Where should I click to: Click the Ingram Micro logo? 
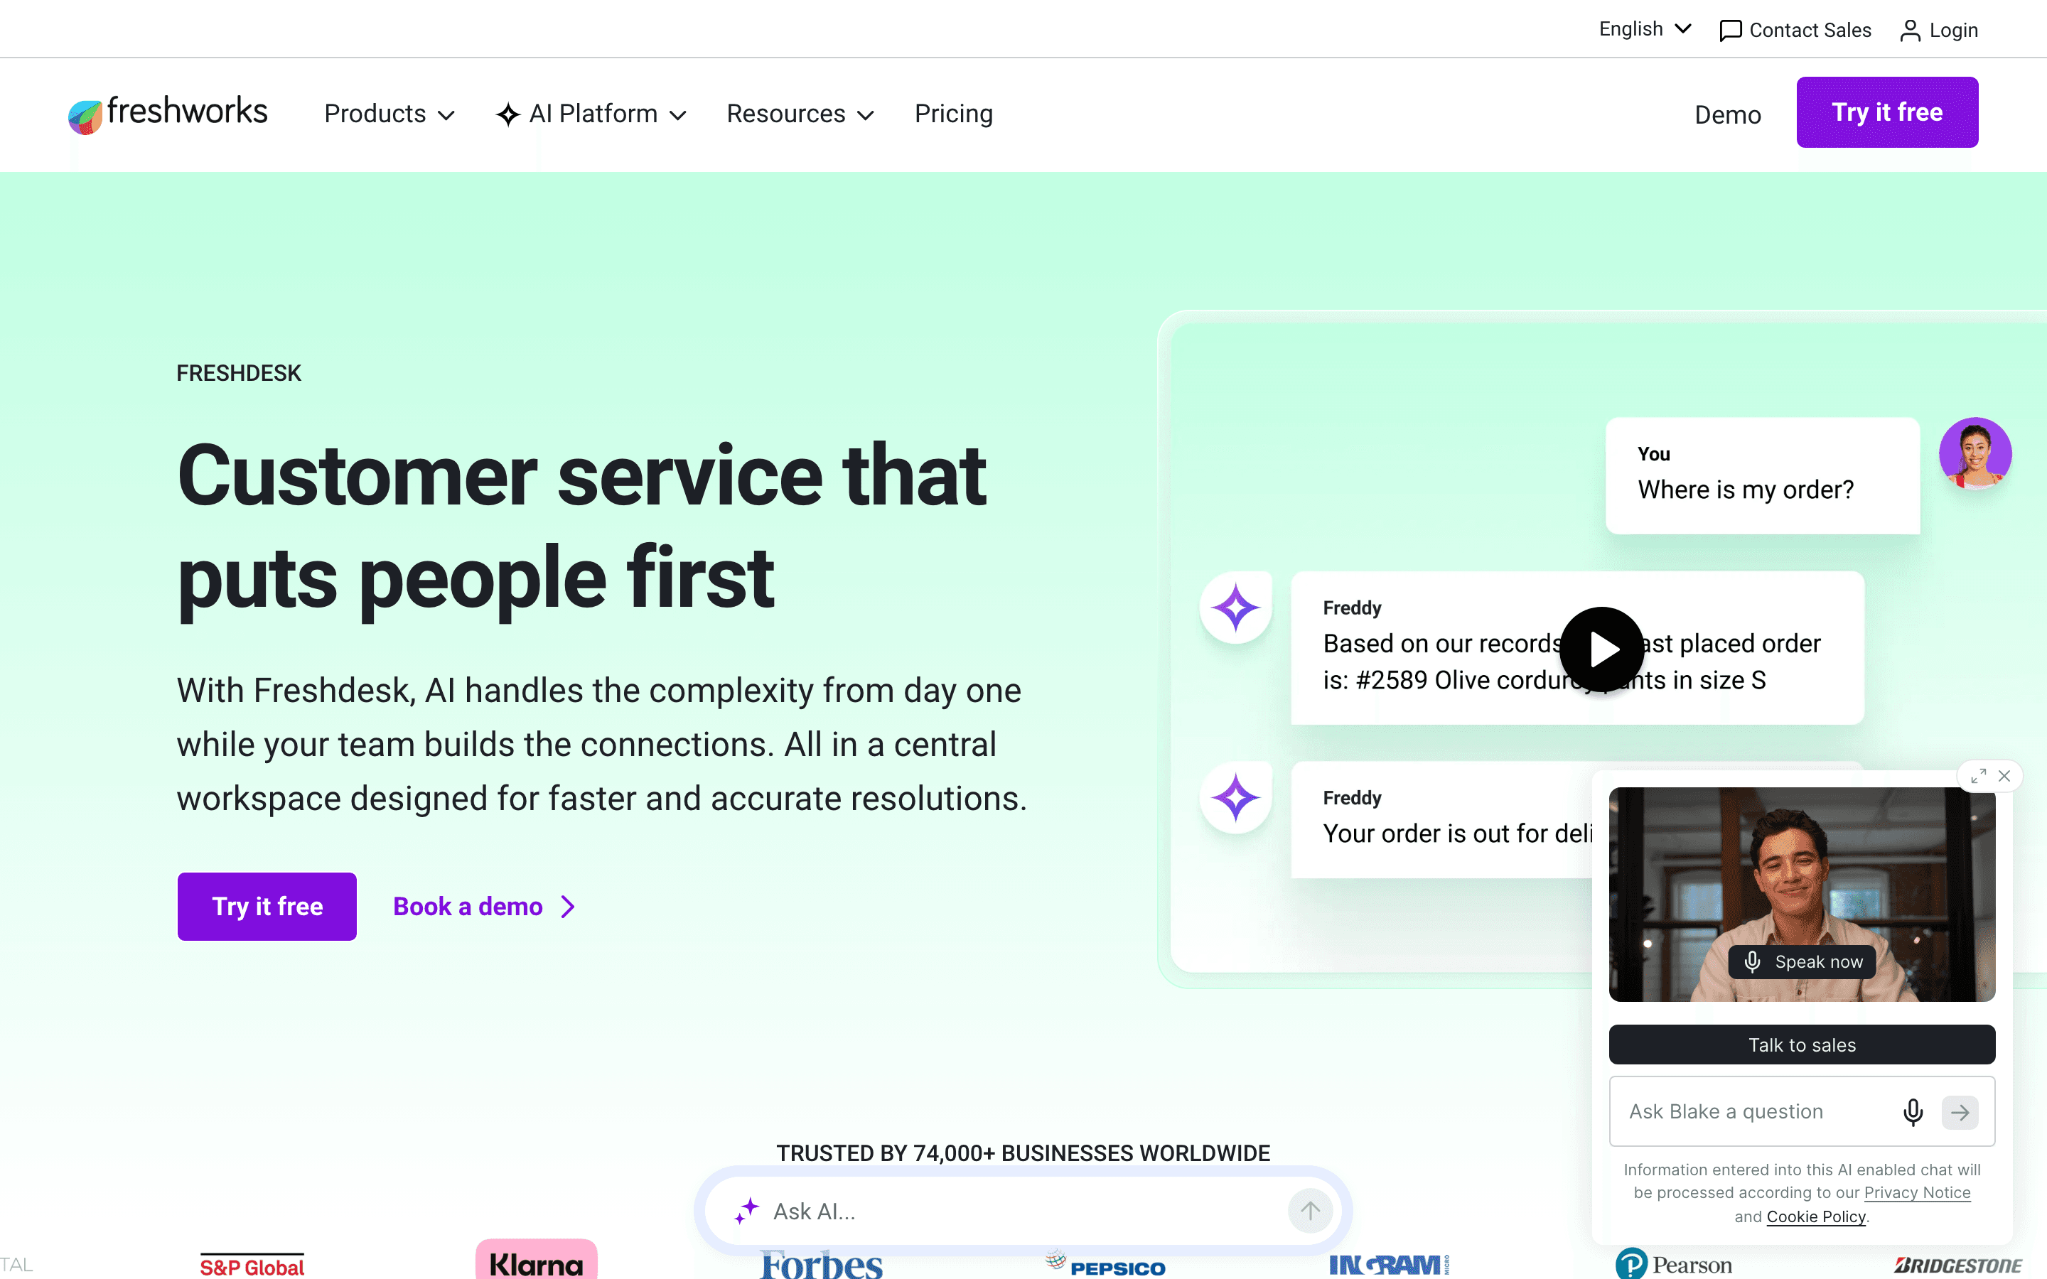1389,1265
